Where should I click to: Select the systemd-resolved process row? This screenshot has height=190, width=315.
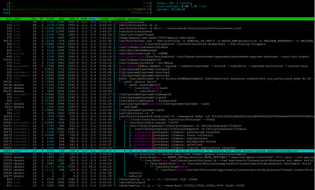(x=157, y=72)
